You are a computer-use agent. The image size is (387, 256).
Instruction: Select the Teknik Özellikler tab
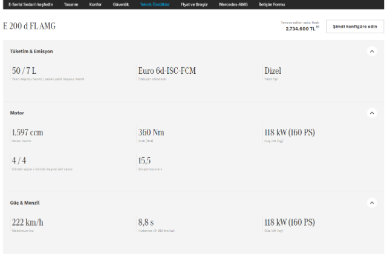[x=155, y=4]
